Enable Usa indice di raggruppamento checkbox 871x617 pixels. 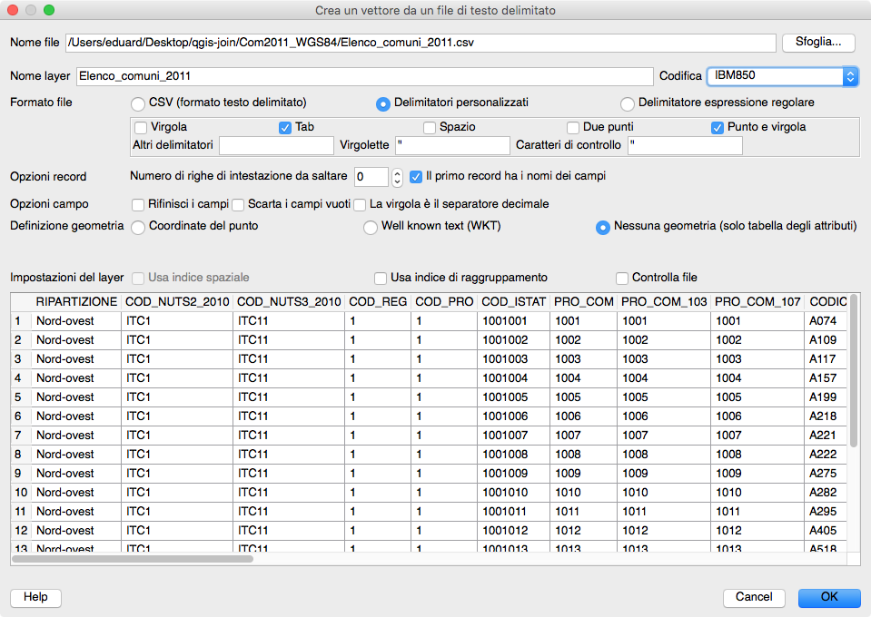tap(381, 278)
